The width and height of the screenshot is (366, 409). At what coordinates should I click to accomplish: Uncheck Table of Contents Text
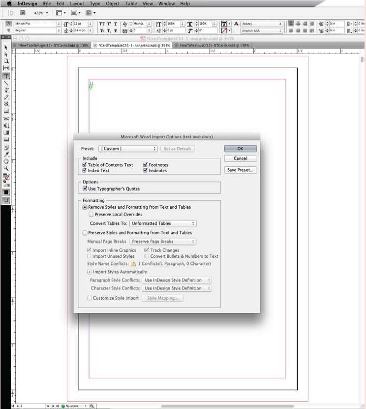tap(85, 165)
